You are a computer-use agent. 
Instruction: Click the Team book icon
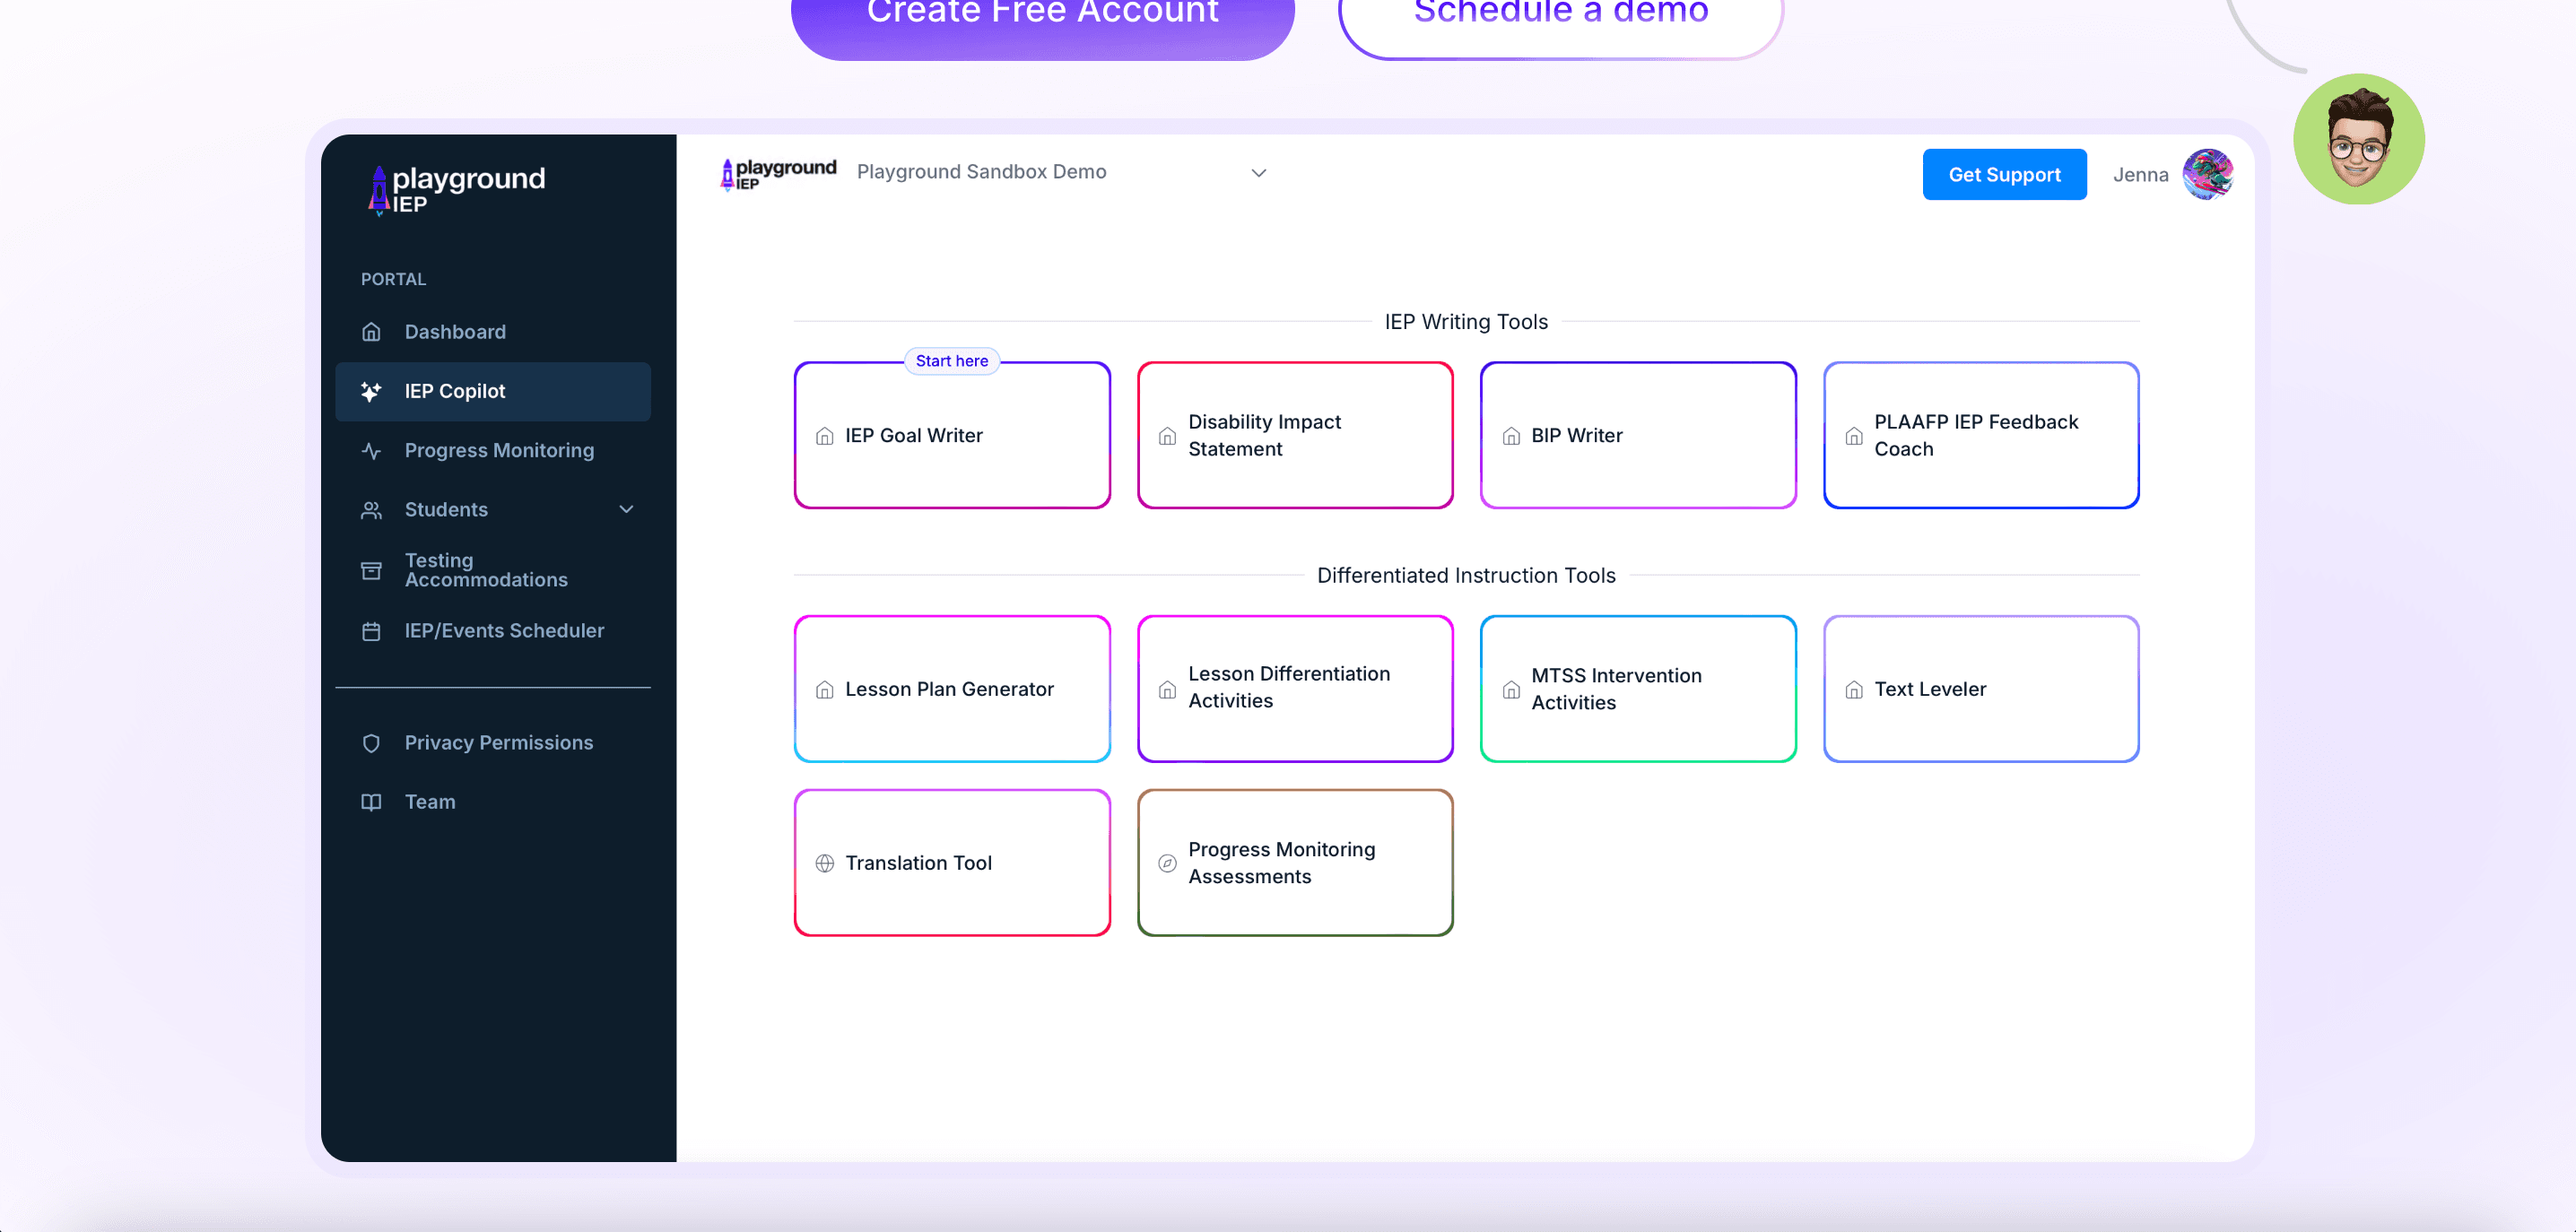(x=371, y=802)
